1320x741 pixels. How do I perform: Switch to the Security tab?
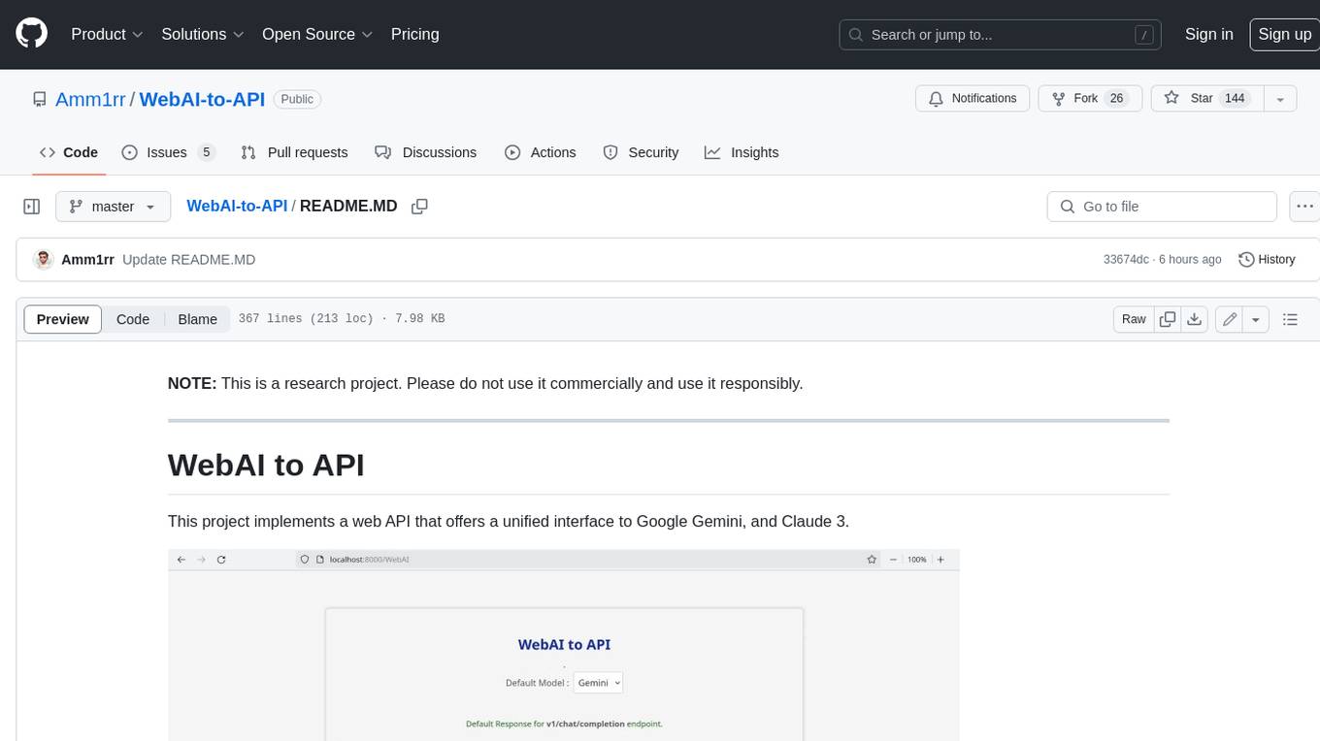641,152
